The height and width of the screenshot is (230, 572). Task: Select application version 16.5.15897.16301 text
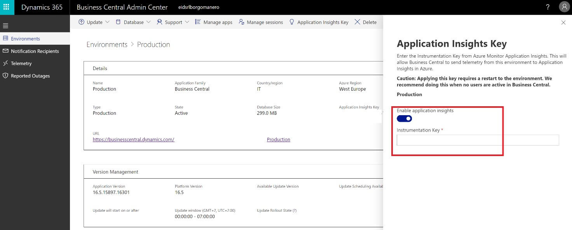click(x=111, y=192)
